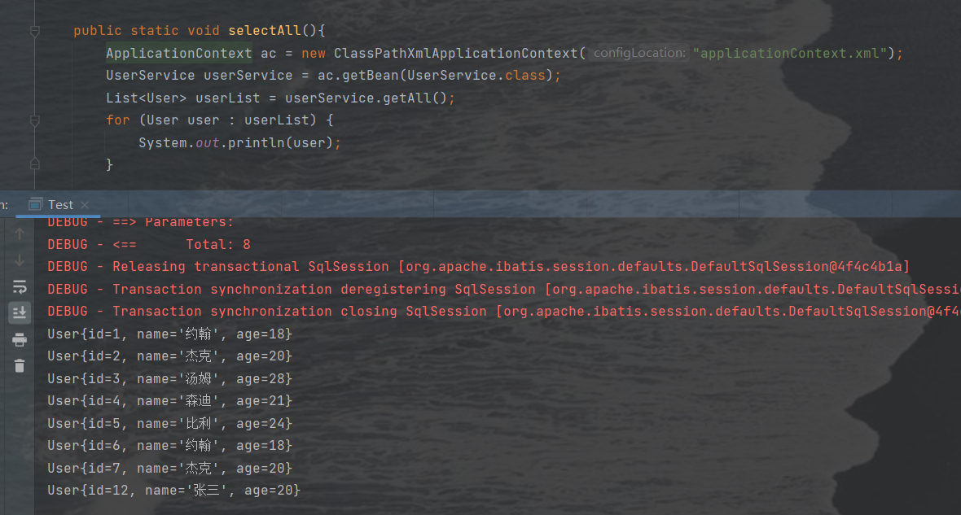Click the getAll() method call
Screen dimensions: 961x515
tap(415, 98)
